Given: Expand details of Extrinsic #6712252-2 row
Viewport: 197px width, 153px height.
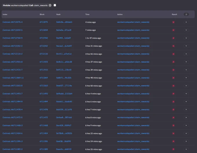Looking at the screenshot, I should (x=186, y=46).
